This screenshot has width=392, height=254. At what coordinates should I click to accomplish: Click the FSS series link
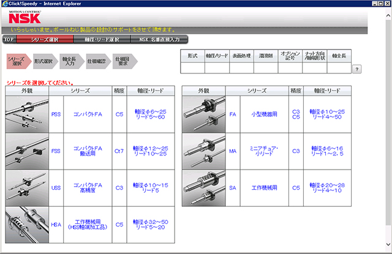coord(56,151)
